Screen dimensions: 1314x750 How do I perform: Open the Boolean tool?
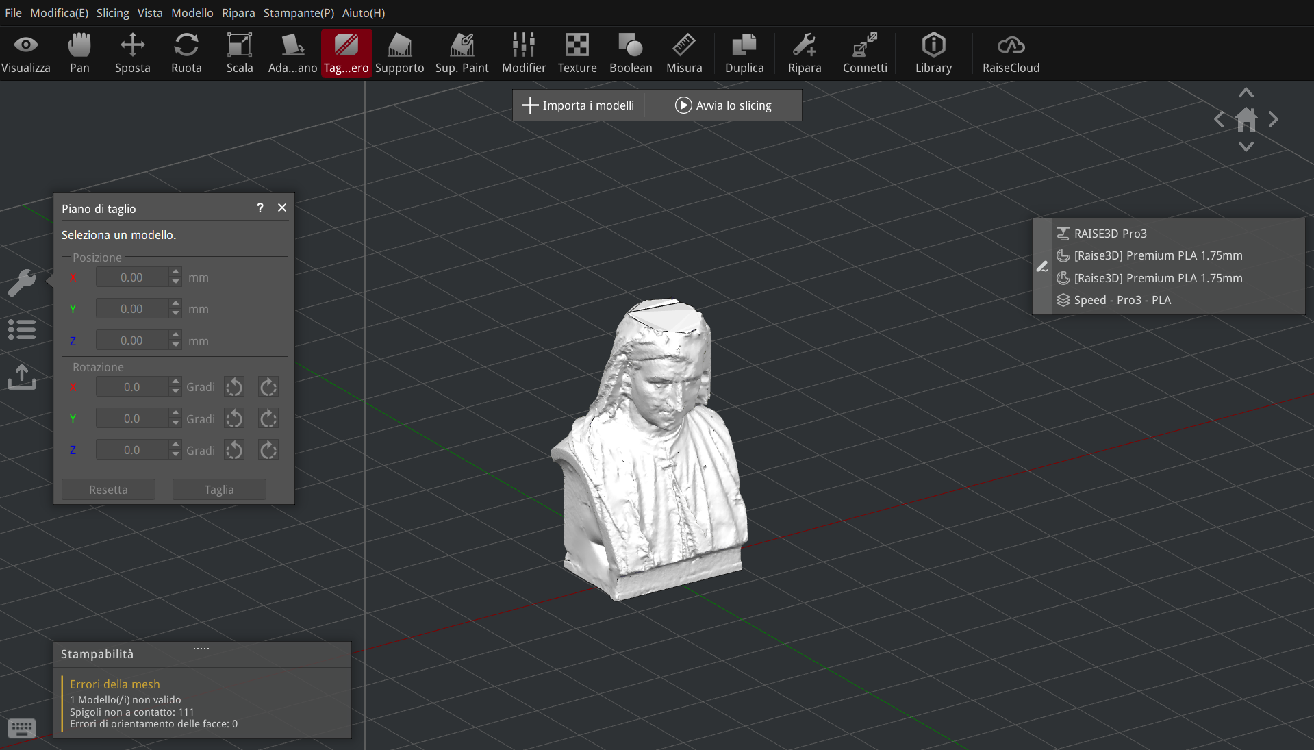coord(630,53)
